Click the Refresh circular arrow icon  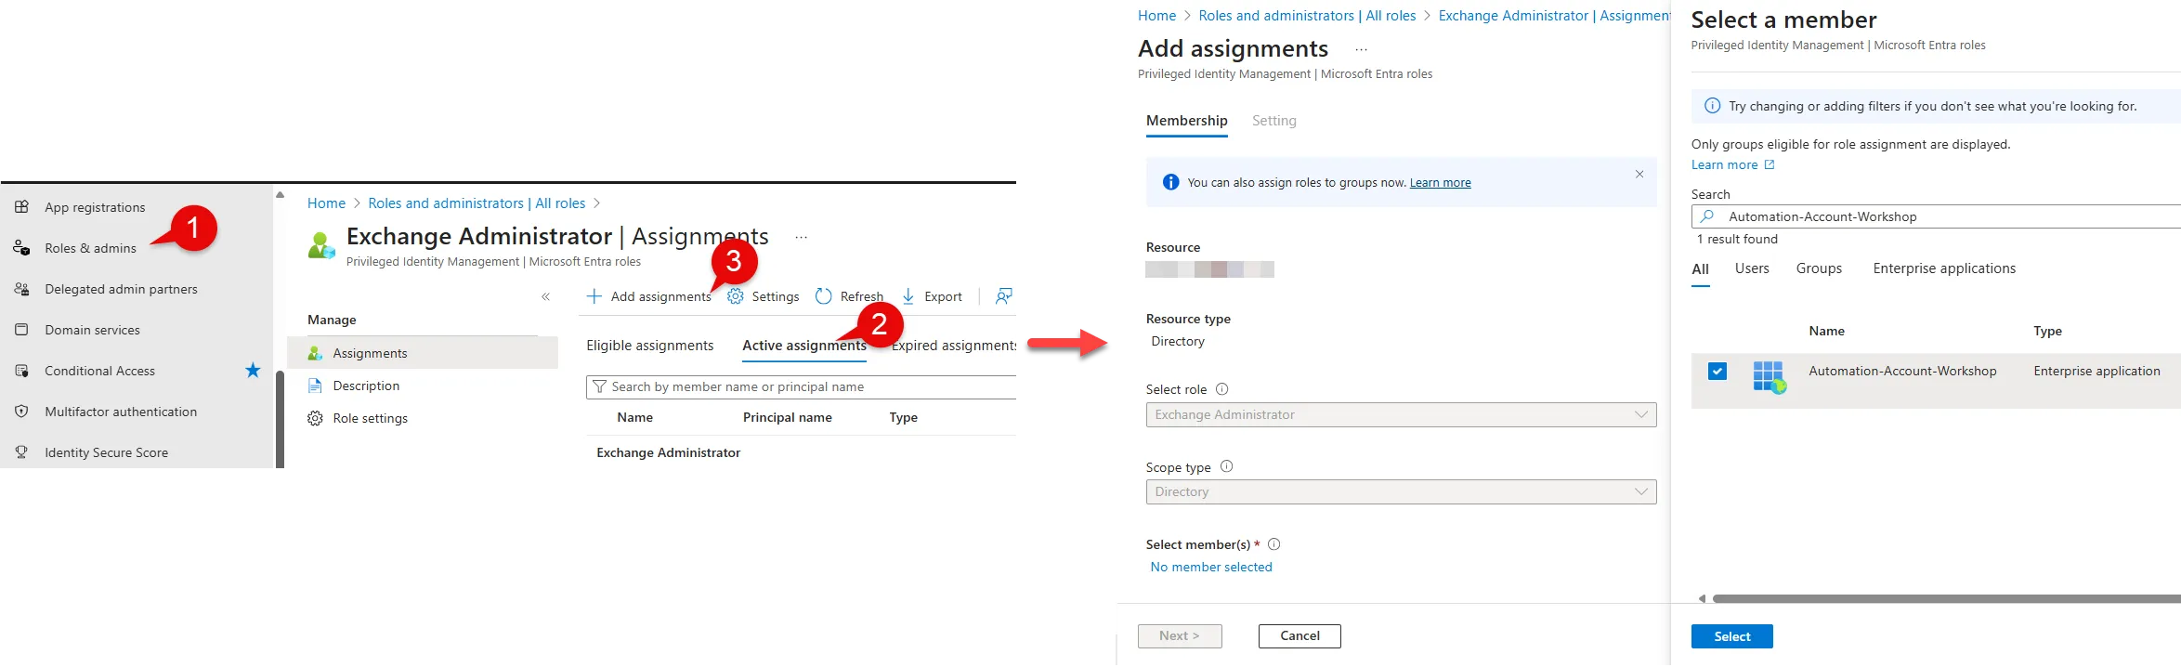click(x=824, y=296)
